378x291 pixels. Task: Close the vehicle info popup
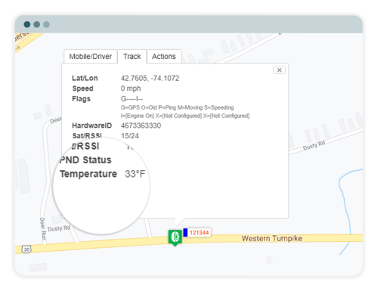[x=279, y=70]
